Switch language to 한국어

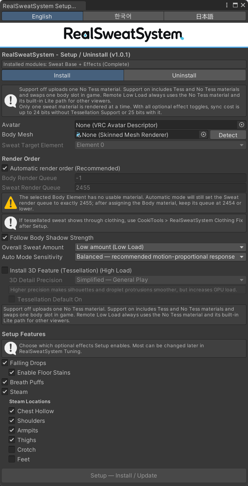123,16
